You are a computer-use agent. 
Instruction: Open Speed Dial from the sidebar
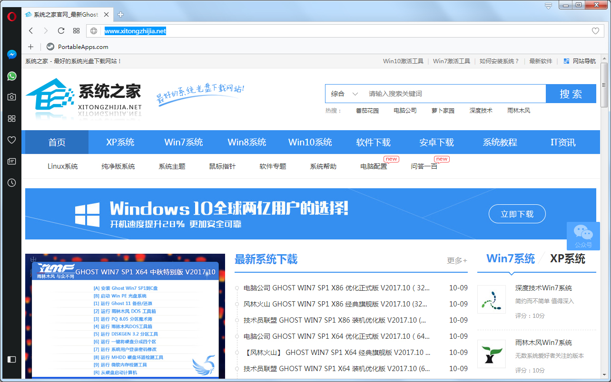click(12, 118)
